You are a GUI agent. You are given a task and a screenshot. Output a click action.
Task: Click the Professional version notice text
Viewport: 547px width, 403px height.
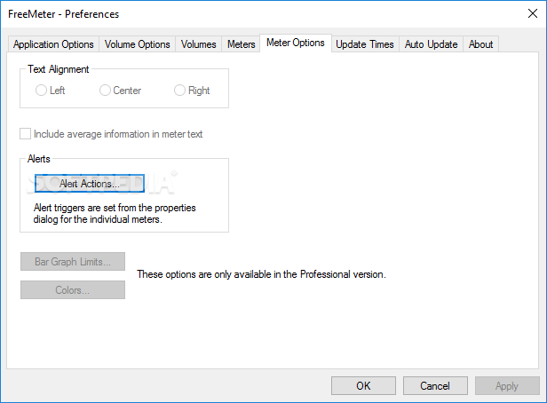click(261, 274)
